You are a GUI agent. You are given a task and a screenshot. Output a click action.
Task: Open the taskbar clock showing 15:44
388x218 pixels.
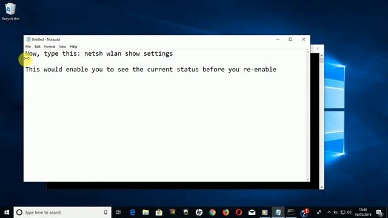tap(363, 213)
